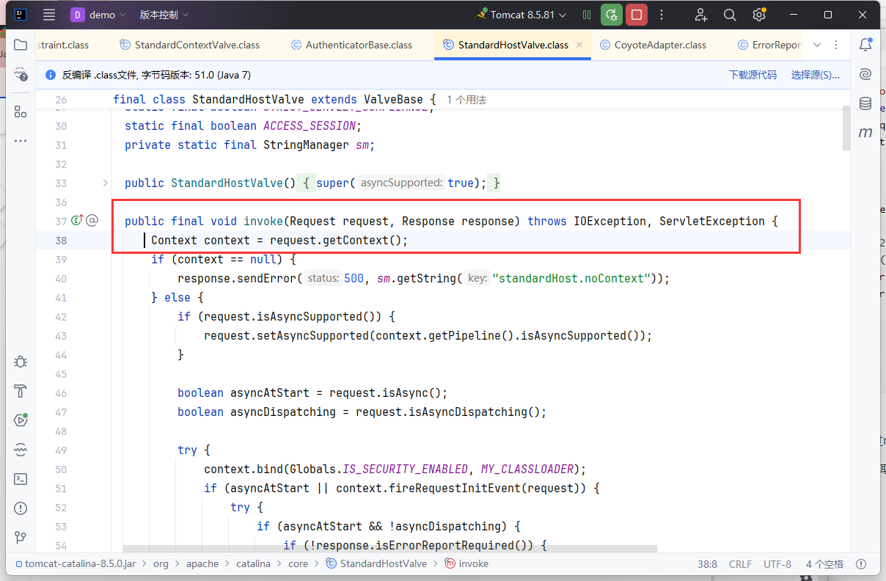Click the 选择源(S)... link
This screenshot has width=886, height=581.
point(815,75)
